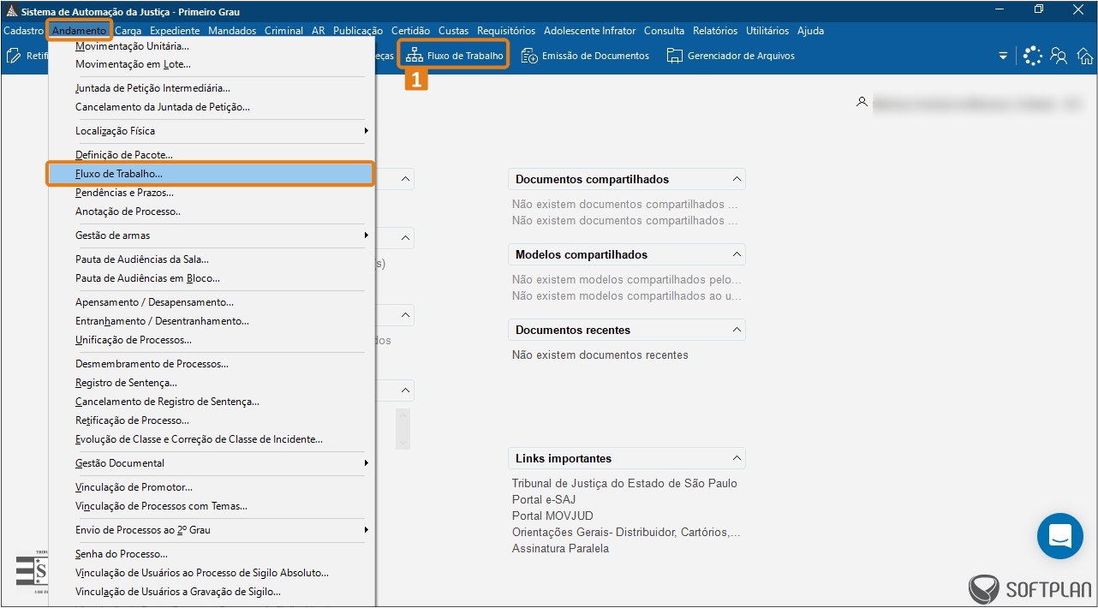Screen dimensions: 1098x608
Task: Open the Relatórios menu
Action: tap(715, 31)
